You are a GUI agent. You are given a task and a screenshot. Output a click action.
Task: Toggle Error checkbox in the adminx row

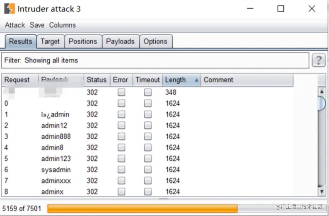point(121,192)
